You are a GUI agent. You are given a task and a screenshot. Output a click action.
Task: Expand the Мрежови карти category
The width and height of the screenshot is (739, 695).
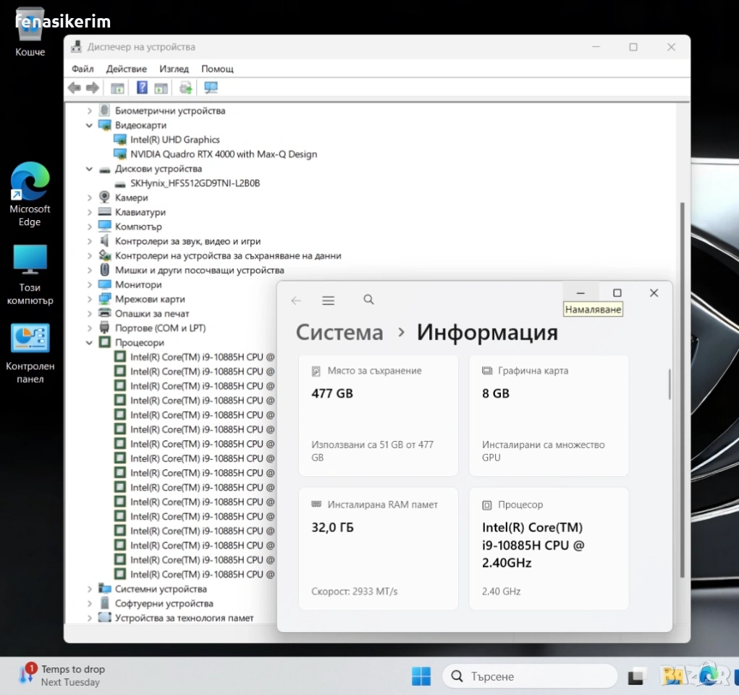tap(90, 299)
